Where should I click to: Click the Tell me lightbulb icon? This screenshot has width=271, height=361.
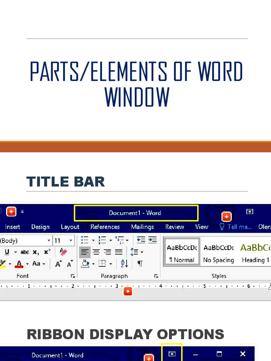pyautogui.click(x=222, y=227)
